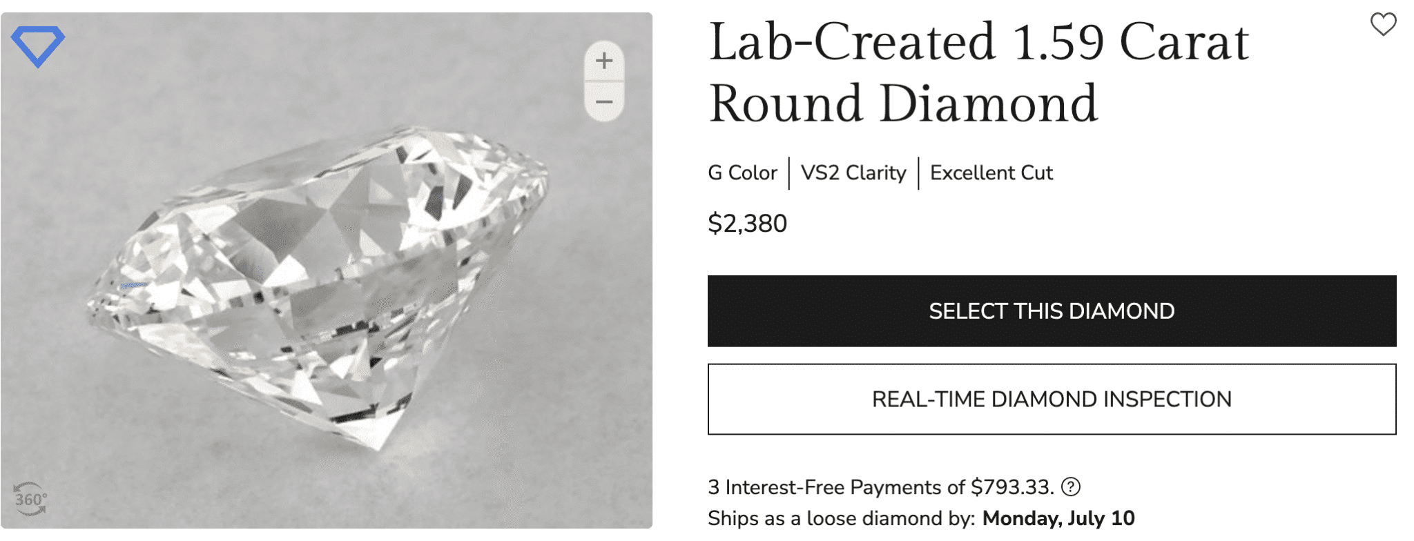The height and width of the screenshot is (541, 1414).
Task: Activate the 360° rotation view icon
Action: (30, 499)
